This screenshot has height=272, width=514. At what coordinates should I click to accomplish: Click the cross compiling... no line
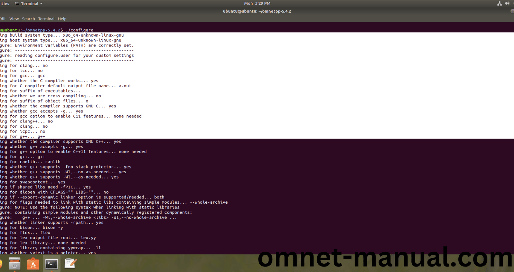pos(50,96)
